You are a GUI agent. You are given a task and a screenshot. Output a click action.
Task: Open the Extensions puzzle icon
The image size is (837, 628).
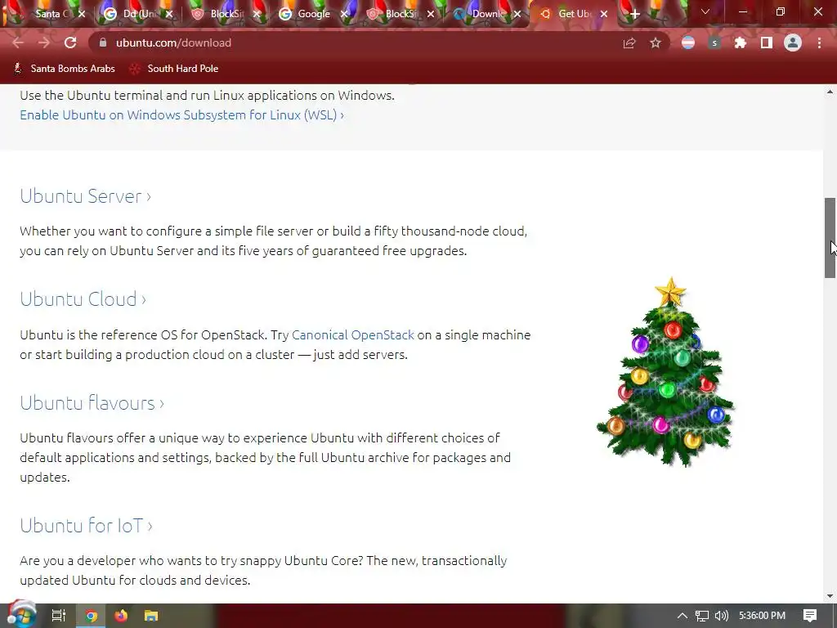(x=741, y=43)
